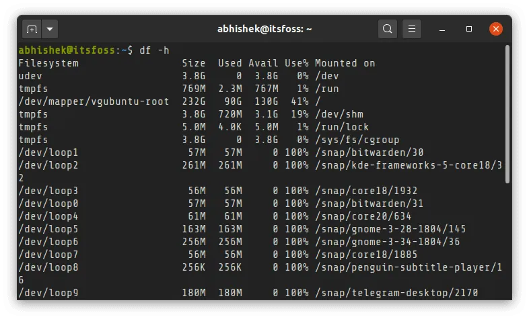
Task: Click the /dev/loop9 entry
Action: point(48,293)
